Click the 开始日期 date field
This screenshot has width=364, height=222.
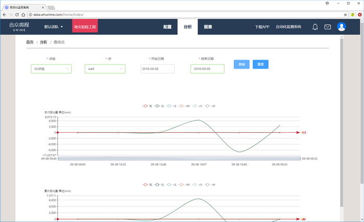[x=158, y=68]
